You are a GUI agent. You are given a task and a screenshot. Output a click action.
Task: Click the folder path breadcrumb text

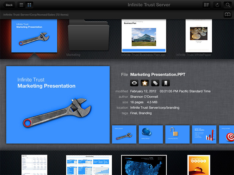36,15
